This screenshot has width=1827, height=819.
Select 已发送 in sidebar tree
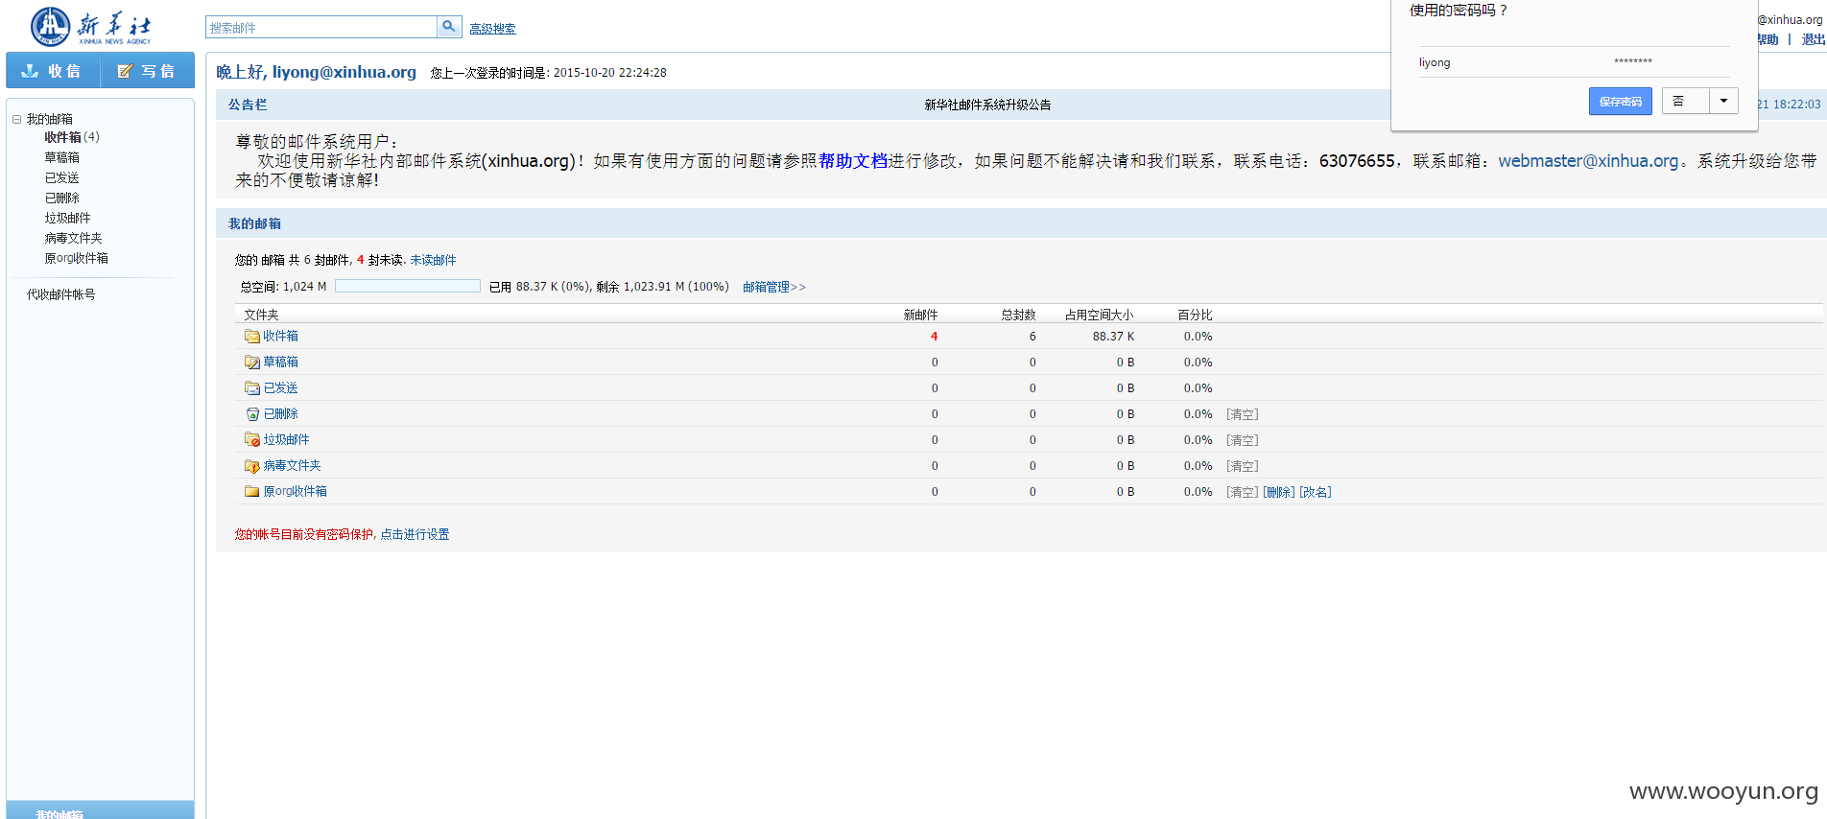62,177
